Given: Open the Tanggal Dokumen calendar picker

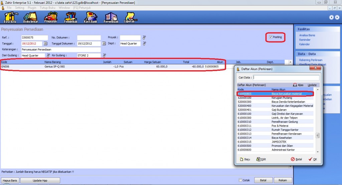Looking at the screenshot, I should [104, 43].
